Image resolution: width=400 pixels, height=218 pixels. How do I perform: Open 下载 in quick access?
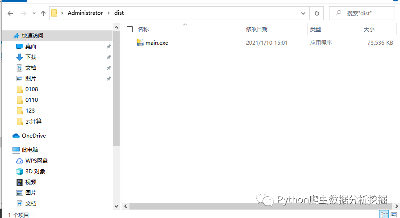pyautogui.click(x=31, y=57)
